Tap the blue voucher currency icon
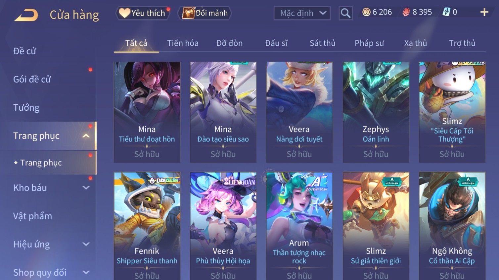The image size is (499, 280). [x=446, y=12]
